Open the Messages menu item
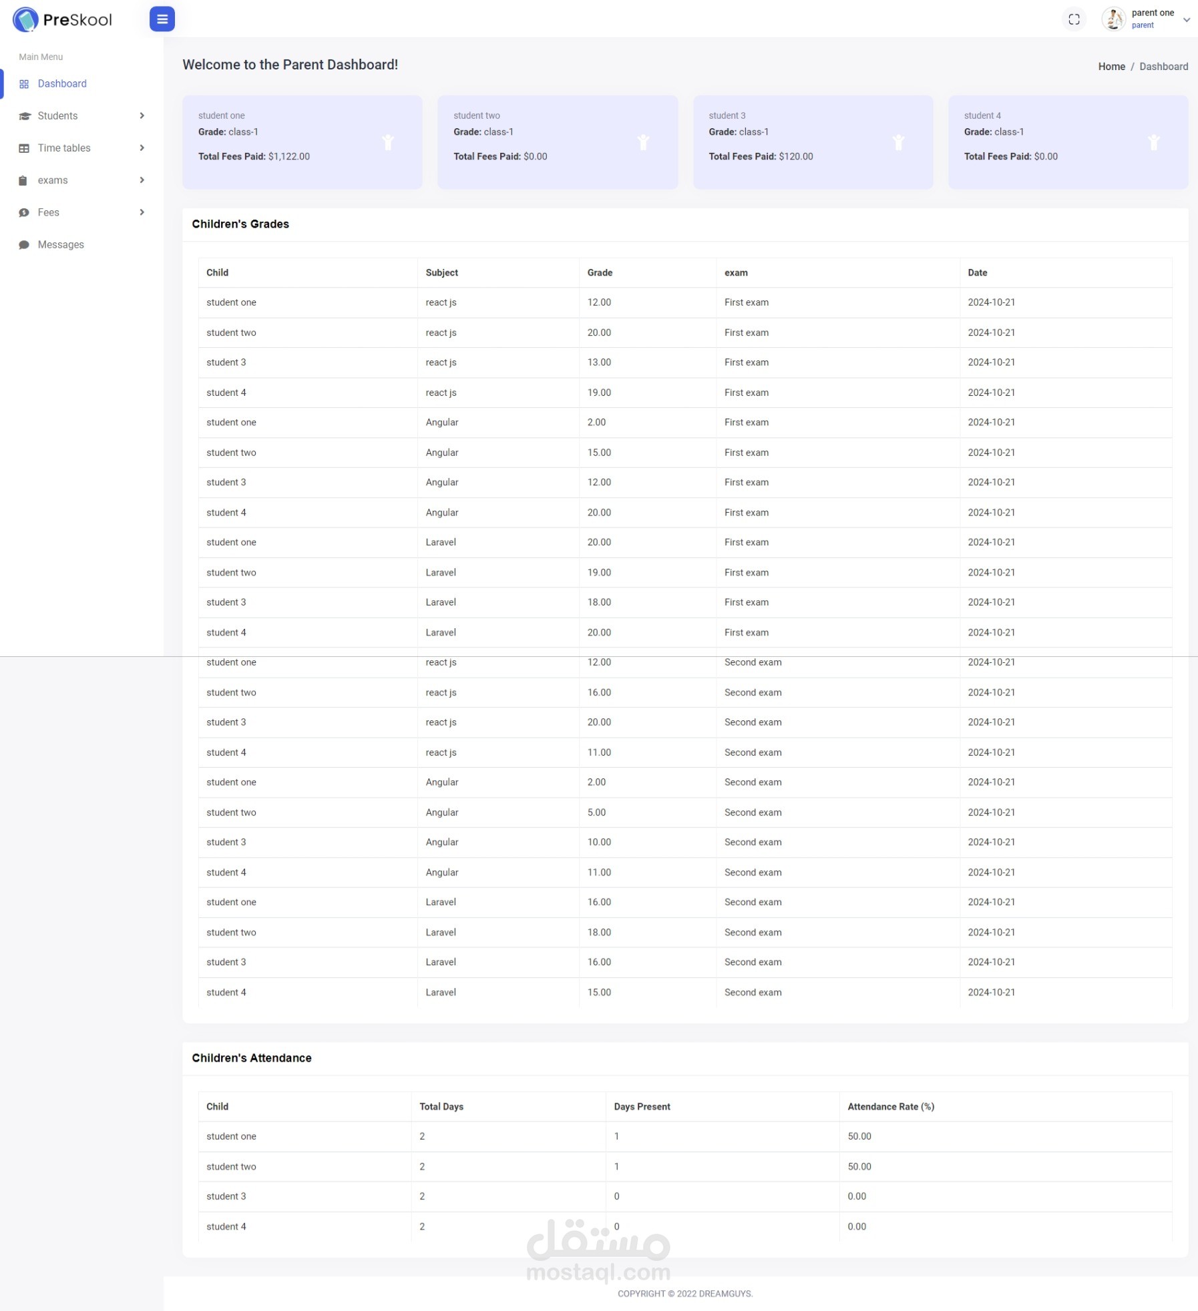Viewport: 1198px width, 1311px height. [61, 245]
